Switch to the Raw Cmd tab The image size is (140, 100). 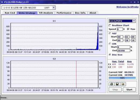click(x=10, y=13)
